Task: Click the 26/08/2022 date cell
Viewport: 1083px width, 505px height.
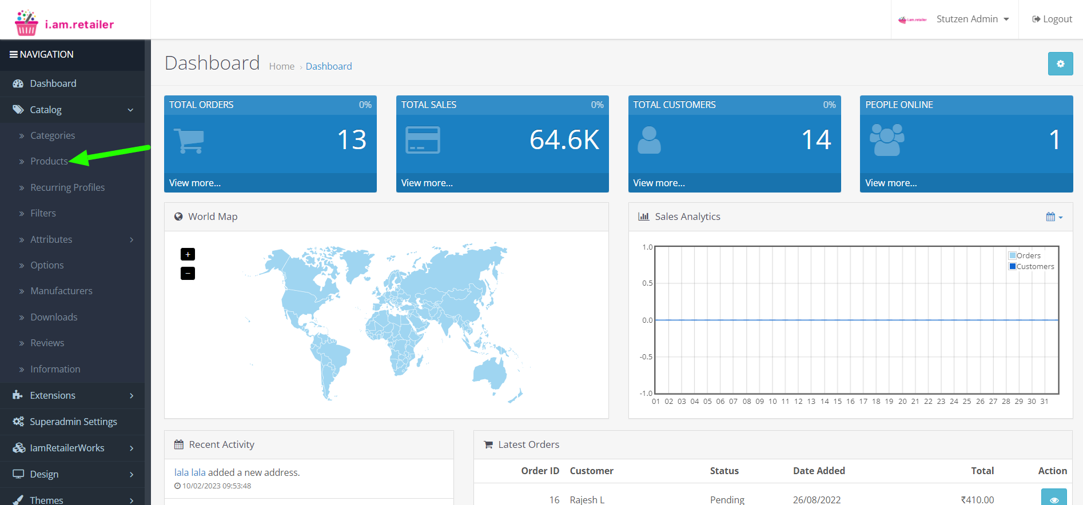Action: tap(817, 500)
